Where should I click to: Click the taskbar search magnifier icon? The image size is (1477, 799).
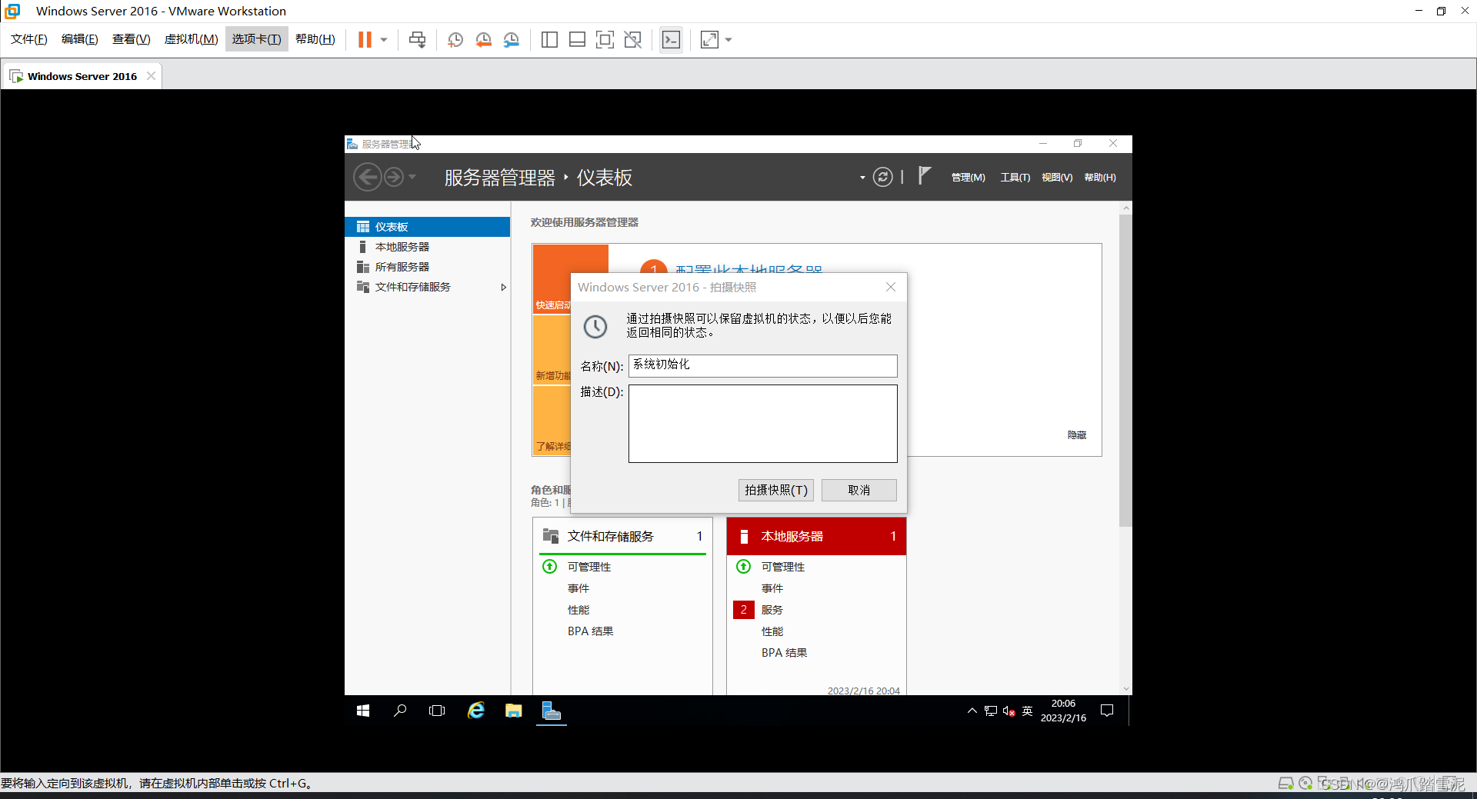(x=400, y=711)
